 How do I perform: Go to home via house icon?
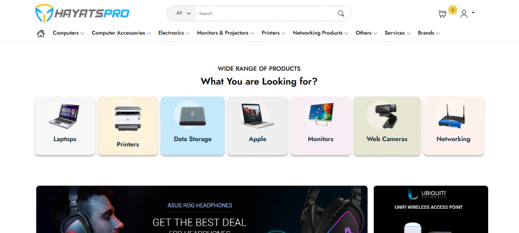(41, 34)
